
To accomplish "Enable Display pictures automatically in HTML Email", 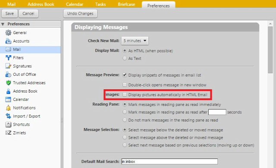I will pyautogui.click(x=125, y=94).
